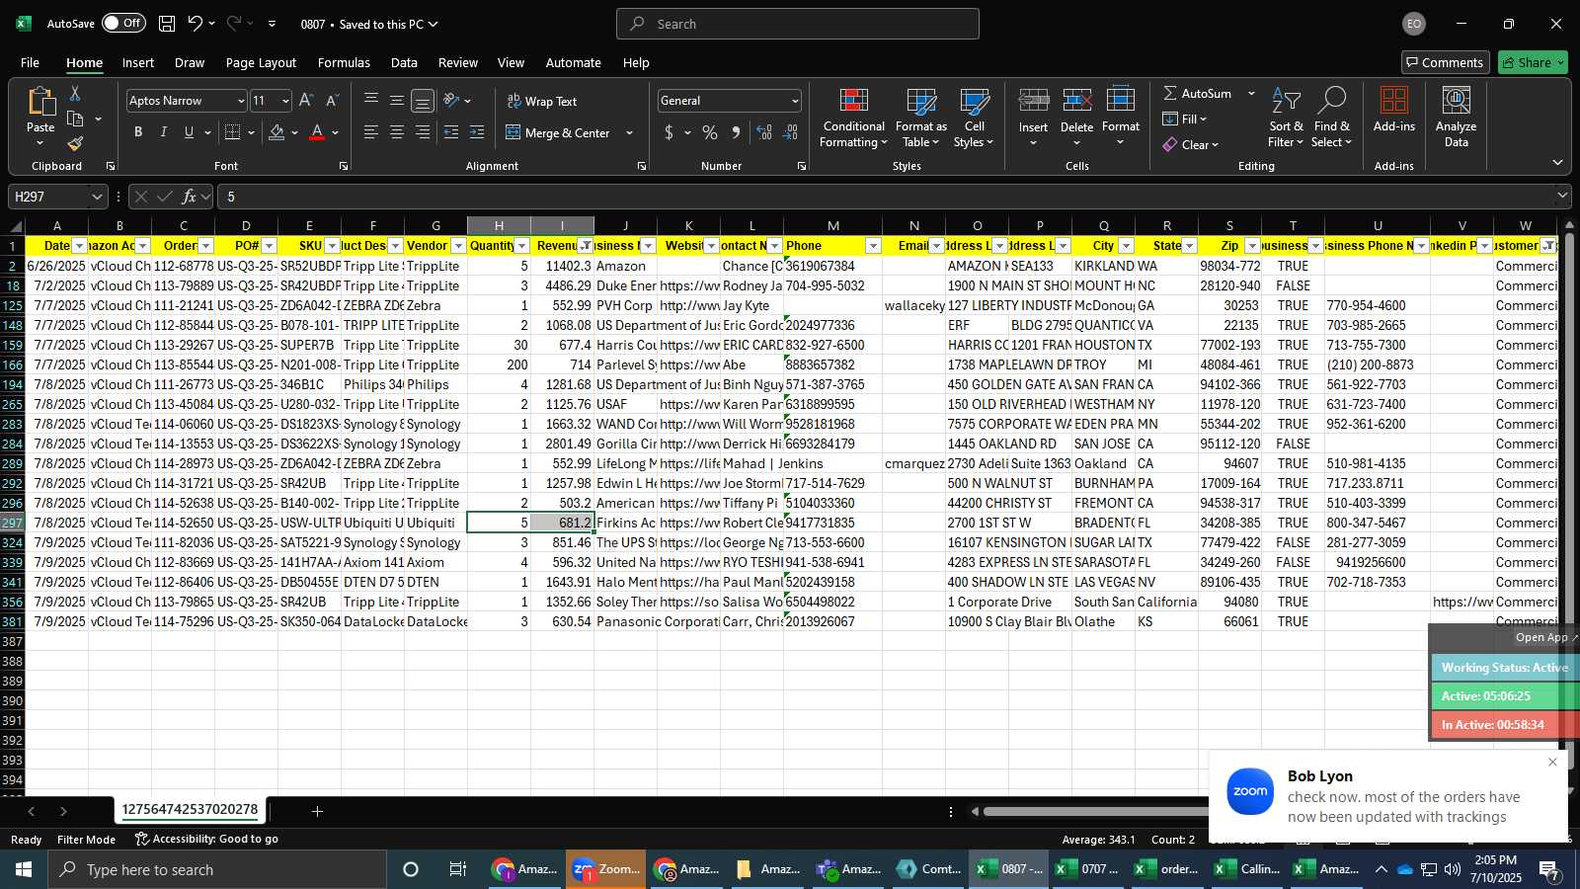Click the Center horizontal alignment icon
Image resolution: width=1580 pixels, height=889 pixels.
tap(397, 132)
